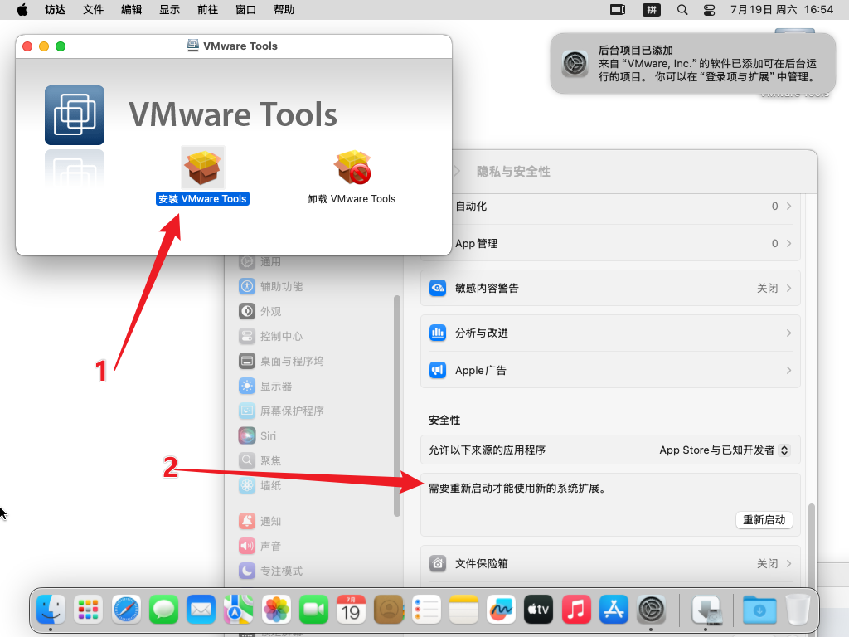Open Control Center in the menu bar
Image resolution: width=849 pixels, height=637 pixels.
710,10
